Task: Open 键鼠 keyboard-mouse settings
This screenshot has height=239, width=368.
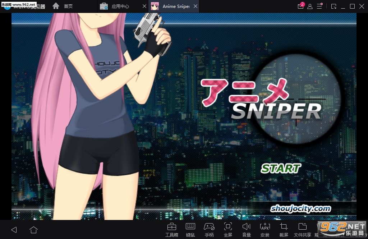Action: [x=190, y=230]
